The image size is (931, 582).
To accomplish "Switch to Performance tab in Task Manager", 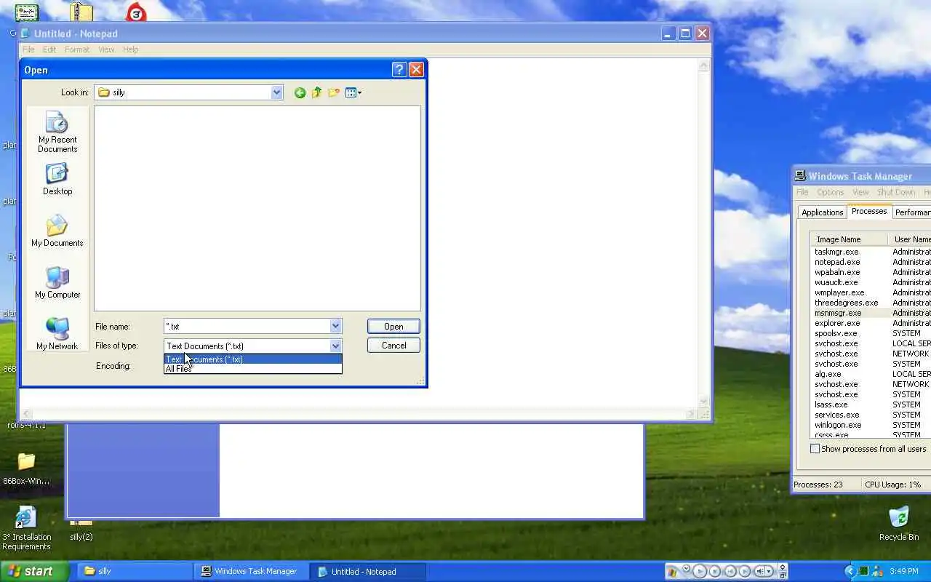I will click(912, 212).
